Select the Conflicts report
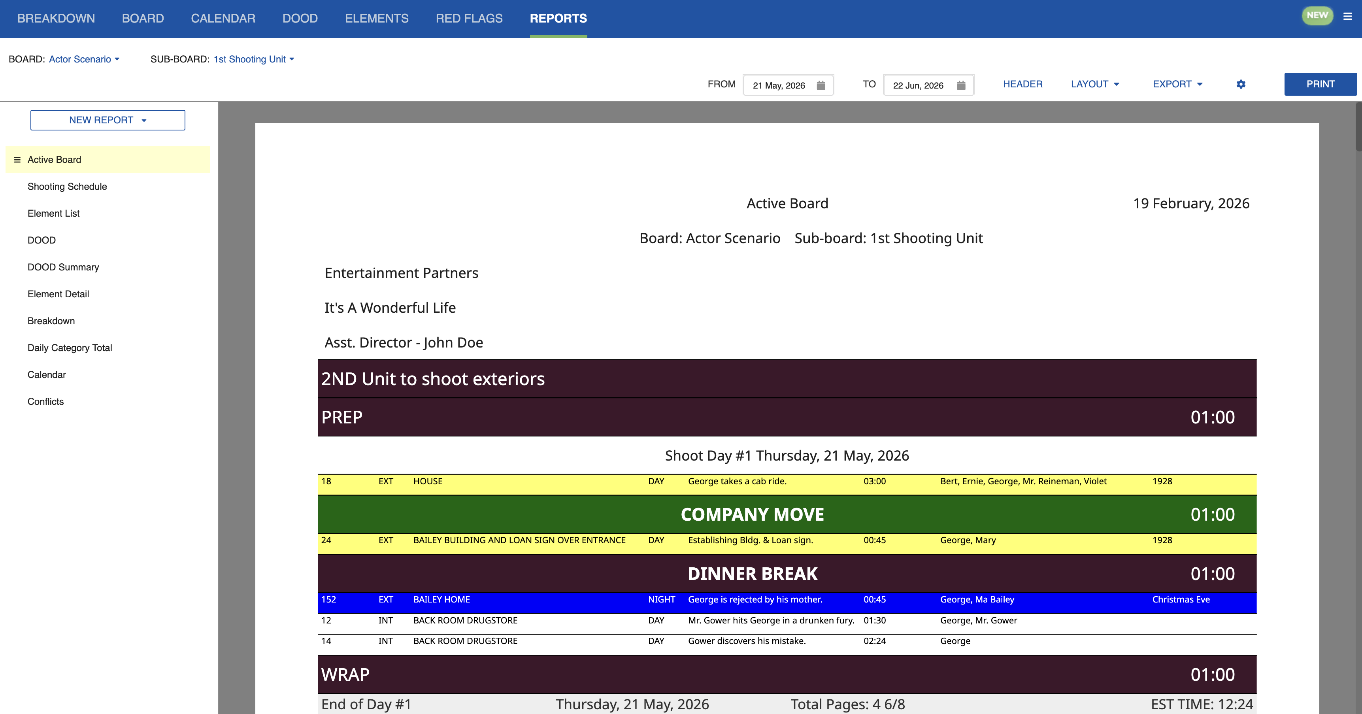 point(45,401)
